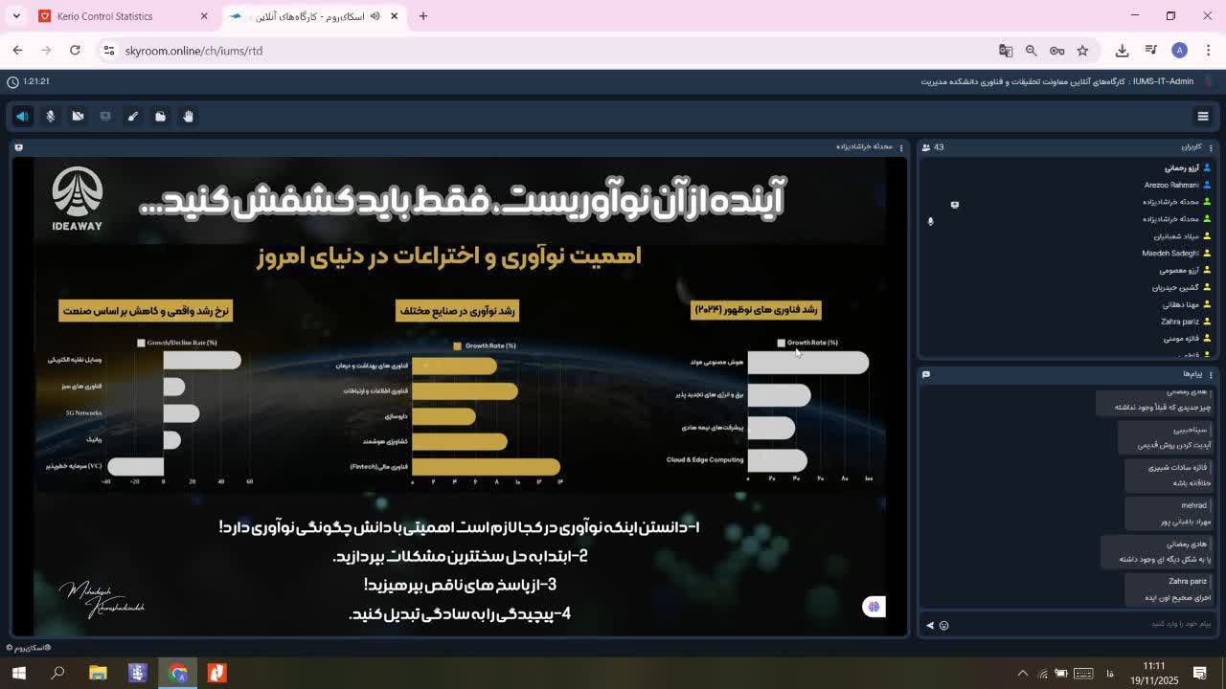
Task: Toggle the webcam camera button
Action: tap(79, 116)
